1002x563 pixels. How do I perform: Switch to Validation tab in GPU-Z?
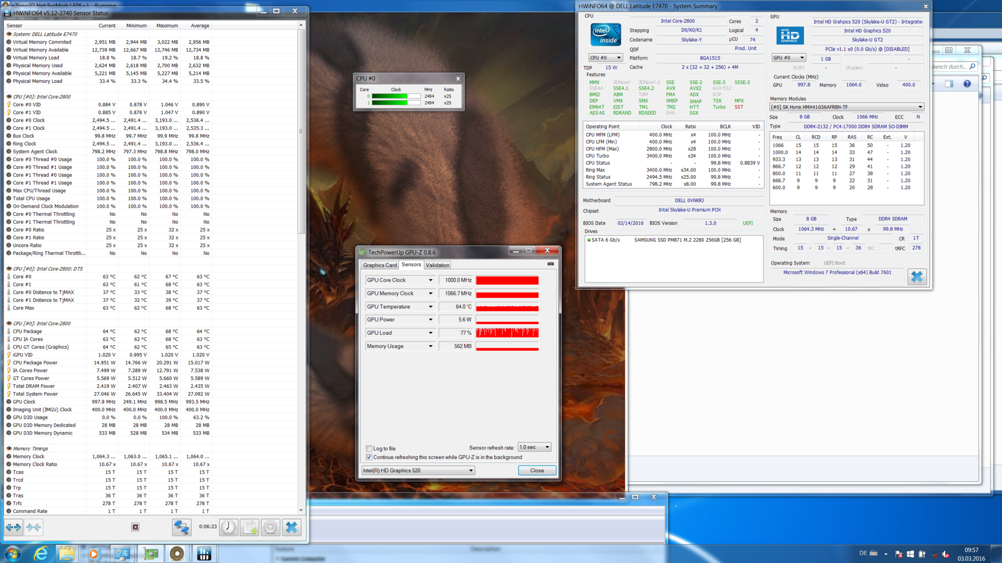tap(437, 265)
